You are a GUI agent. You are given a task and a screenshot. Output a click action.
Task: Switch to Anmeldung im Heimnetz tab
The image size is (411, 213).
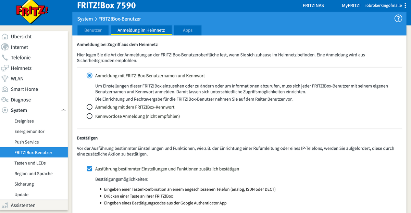pos(141,30)
